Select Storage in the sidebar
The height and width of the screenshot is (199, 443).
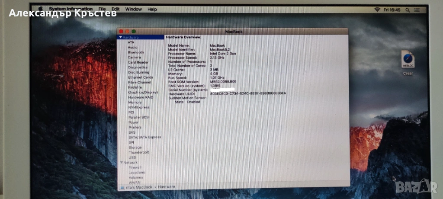[135, 148]
